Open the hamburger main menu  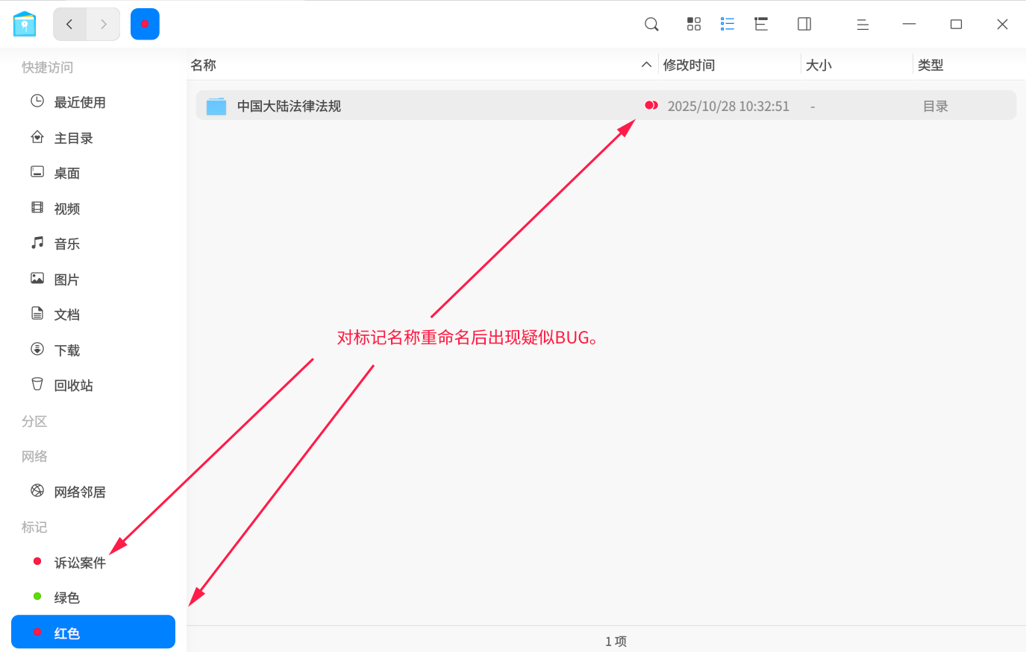point(863,25)
